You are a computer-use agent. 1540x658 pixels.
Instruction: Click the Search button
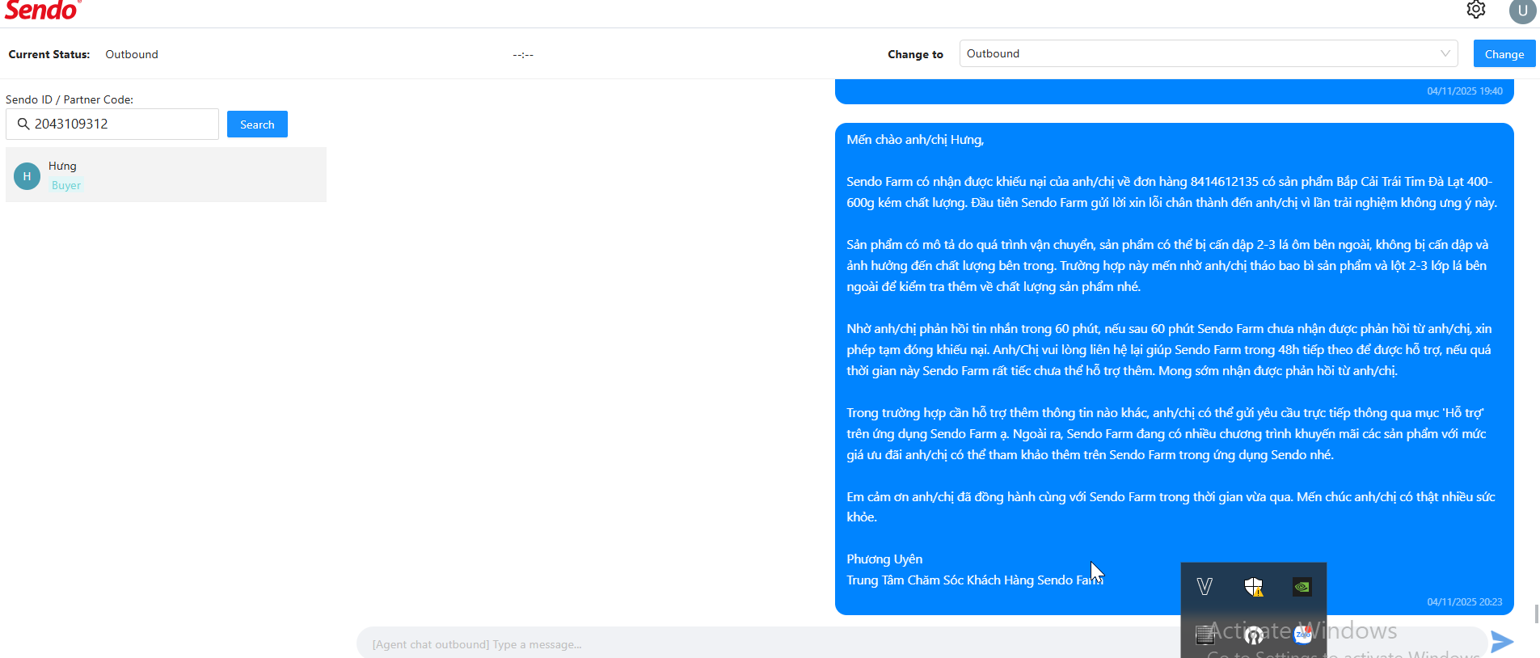pyautogui.click(x=257, y=124)
